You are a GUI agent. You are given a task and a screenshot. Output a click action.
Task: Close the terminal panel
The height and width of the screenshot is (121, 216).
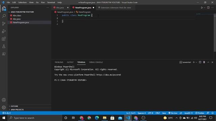[x=212, y=62]
